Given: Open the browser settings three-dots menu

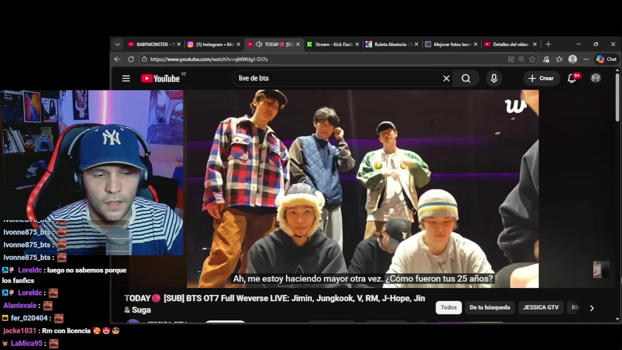Looking at the screenshot, I should point(586,59).
